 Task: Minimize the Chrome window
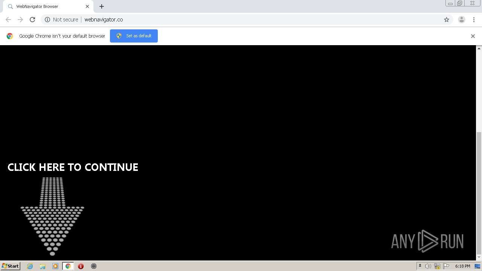(x=450, y=3)
